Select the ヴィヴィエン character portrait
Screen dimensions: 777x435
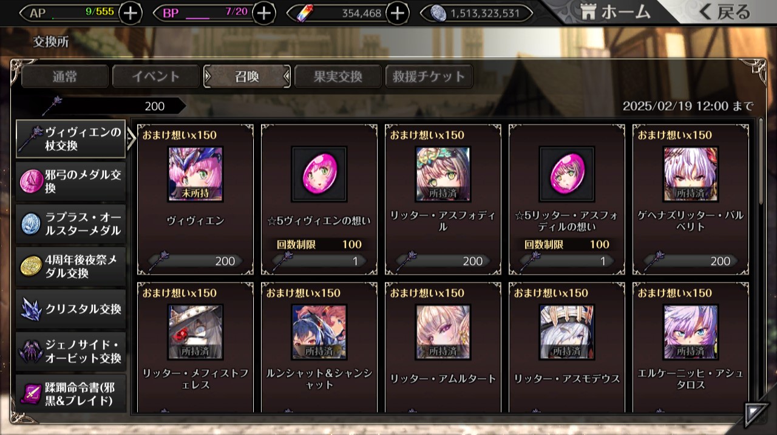pos(195,174)
